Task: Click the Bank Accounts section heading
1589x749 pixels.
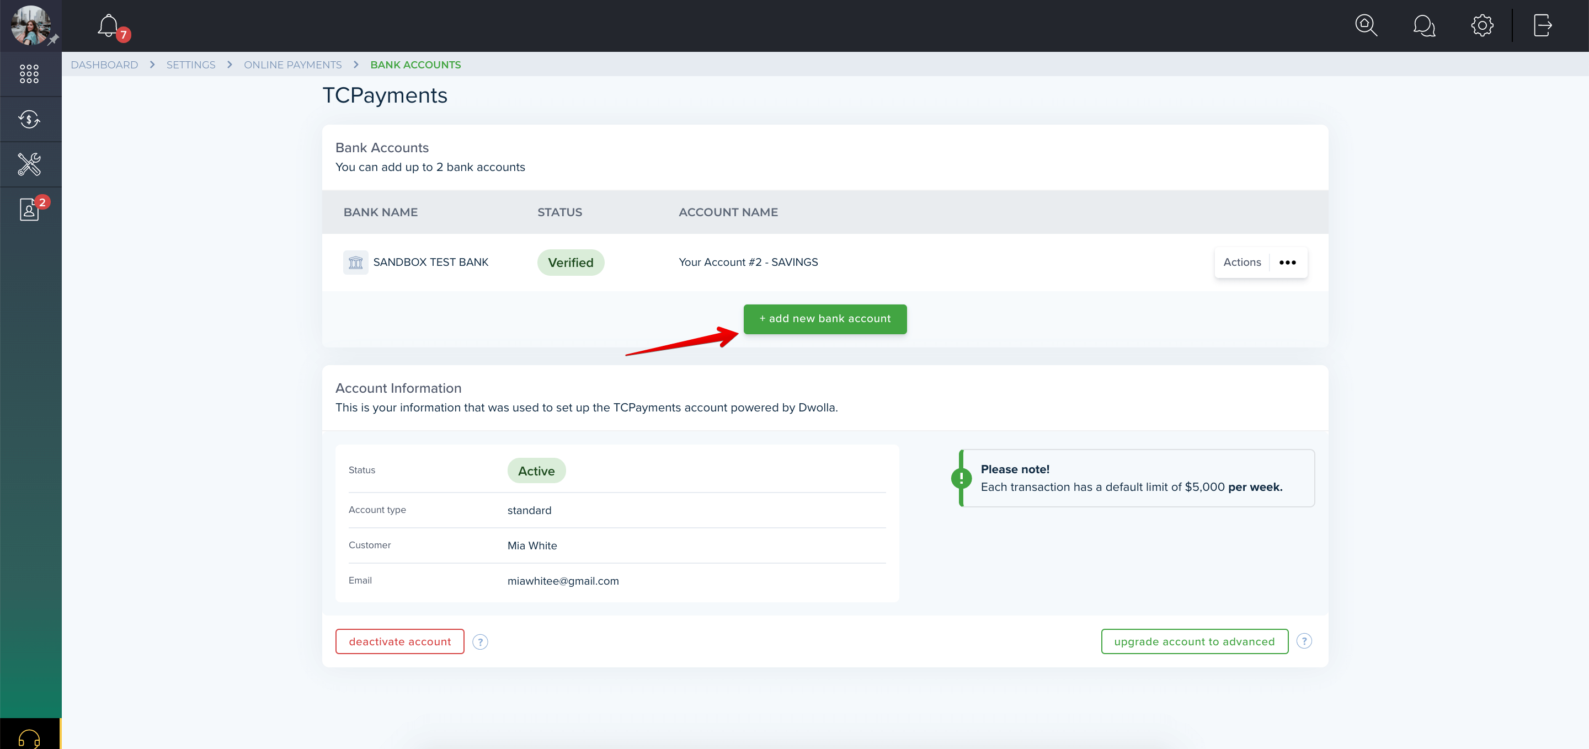Action: click(382, 148)
